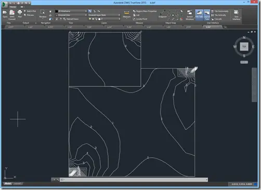
Task: Select the Endpoint object snap
Action: point(162,14)
